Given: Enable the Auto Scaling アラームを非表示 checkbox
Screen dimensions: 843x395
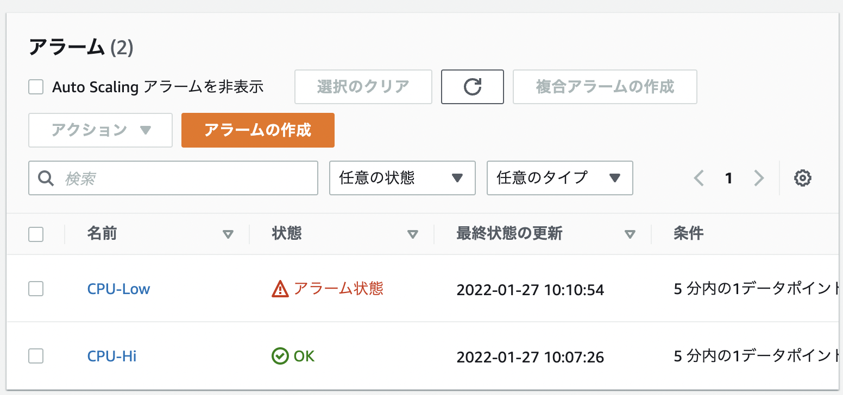Looking at the screenshot, I should (x=35, y=86).
